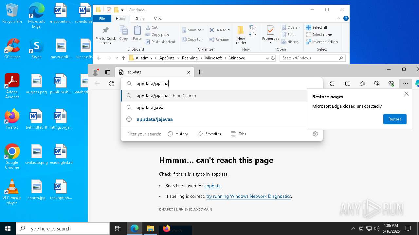Click the Rename button in Explorer
419x235 pixels.
click(219, 39)
